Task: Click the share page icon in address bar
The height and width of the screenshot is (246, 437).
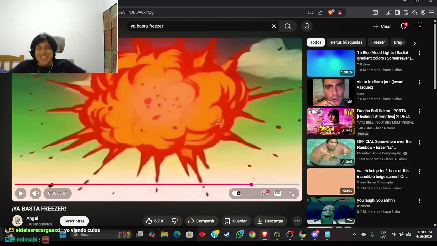Action: pyautogui.click(x=320, y=12)
